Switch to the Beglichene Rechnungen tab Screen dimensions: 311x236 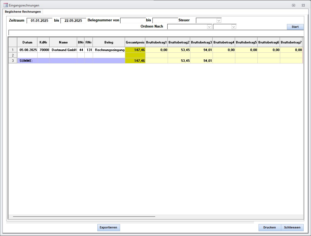(23, 12)
